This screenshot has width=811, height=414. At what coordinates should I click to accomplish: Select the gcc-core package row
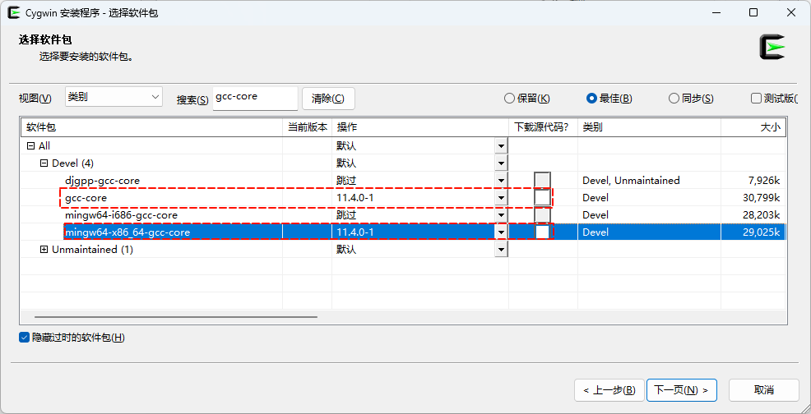(x=403, y=197)
